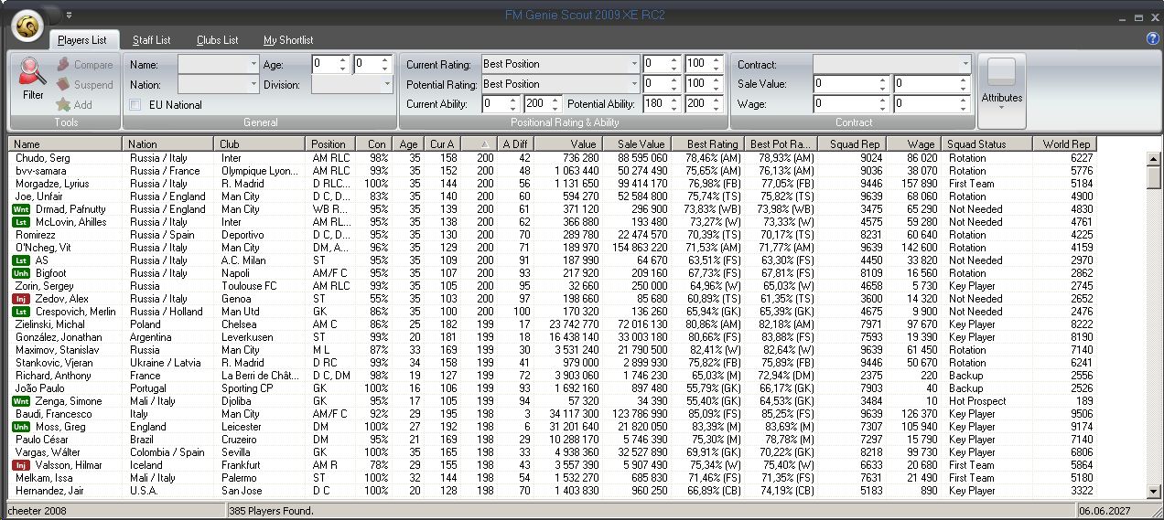Click the Suspend tool icon
Image resolution: width=1164 pixels, height=520 pixels.
coord(63,85)
